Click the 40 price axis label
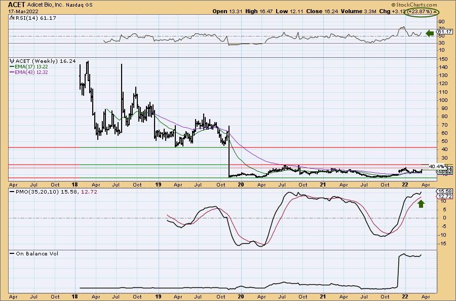The height and width of the screenshot is (301, 456). 445,149
